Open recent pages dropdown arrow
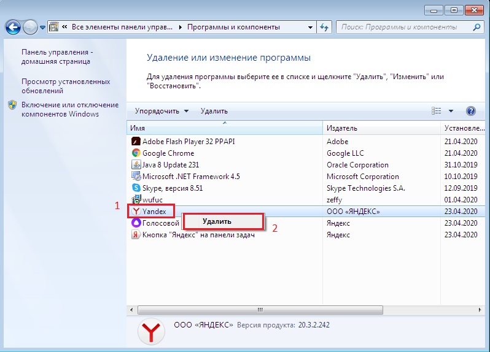The image size is (490, 352). [43, 28]
